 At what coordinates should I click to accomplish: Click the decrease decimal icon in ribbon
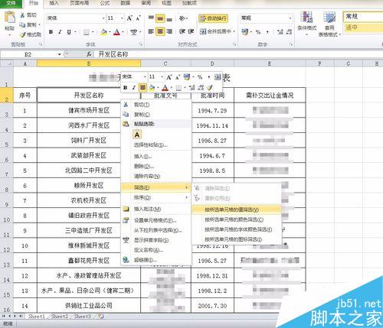click(289, 32)
